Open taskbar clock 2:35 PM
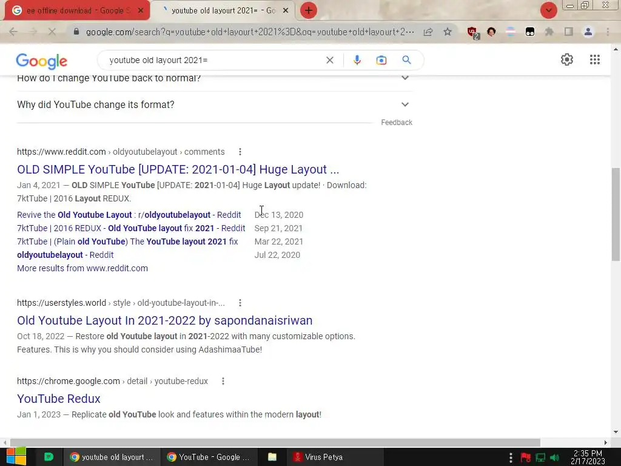The image size is (621, 466). coord(588,458)
